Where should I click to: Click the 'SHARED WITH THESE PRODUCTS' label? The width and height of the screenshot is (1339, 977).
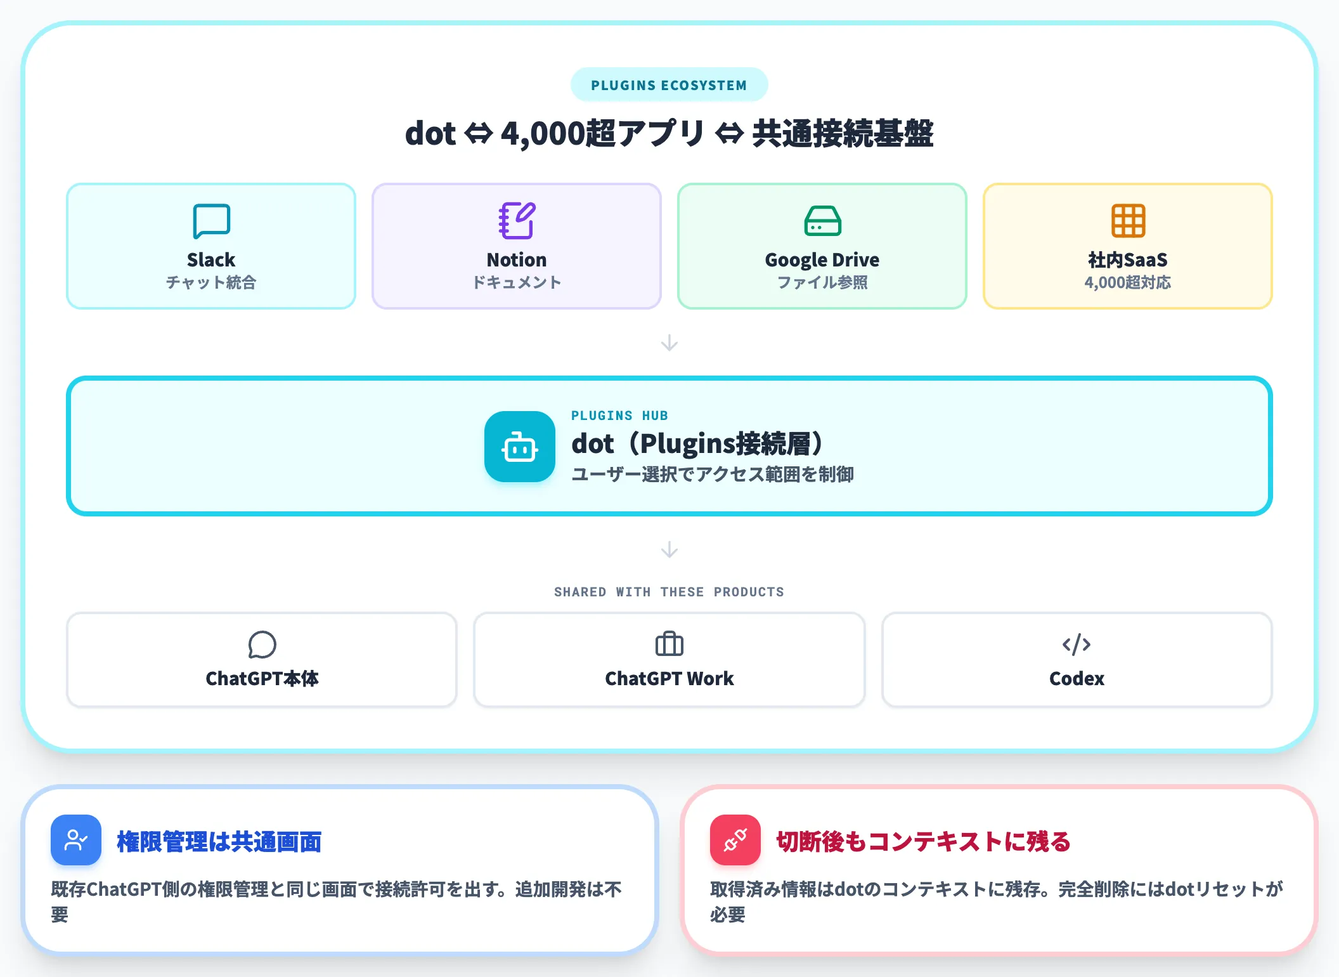pyautogui.click(x=669, y=592)
